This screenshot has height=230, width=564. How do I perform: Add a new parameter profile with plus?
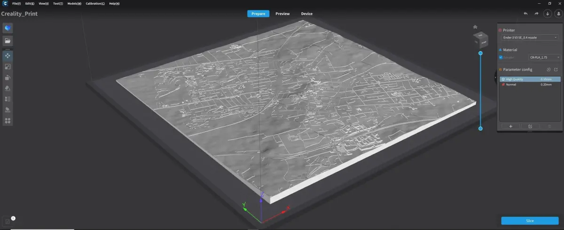point(511,126)
